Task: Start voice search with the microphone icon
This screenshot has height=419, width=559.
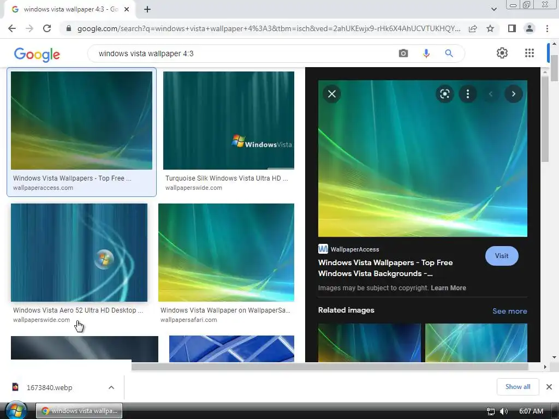Action: [x=426, y=53]
